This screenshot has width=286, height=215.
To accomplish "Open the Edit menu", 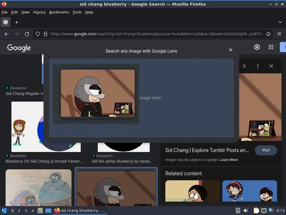I will click(x=15, y=12).
